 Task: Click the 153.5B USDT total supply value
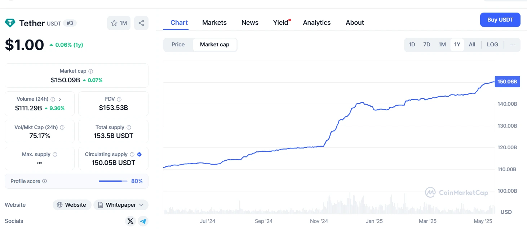(x=114, y=136)
